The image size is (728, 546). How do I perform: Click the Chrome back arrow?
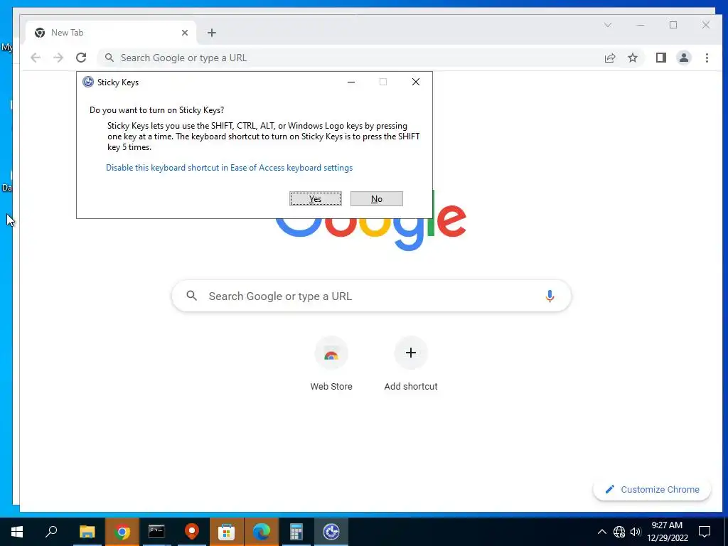36,58
